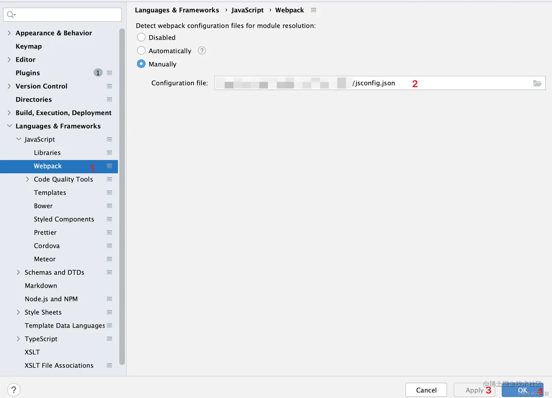This screenshot has width=552, height=398.
Task: Open the Keymap settings page
Action: 29,46
